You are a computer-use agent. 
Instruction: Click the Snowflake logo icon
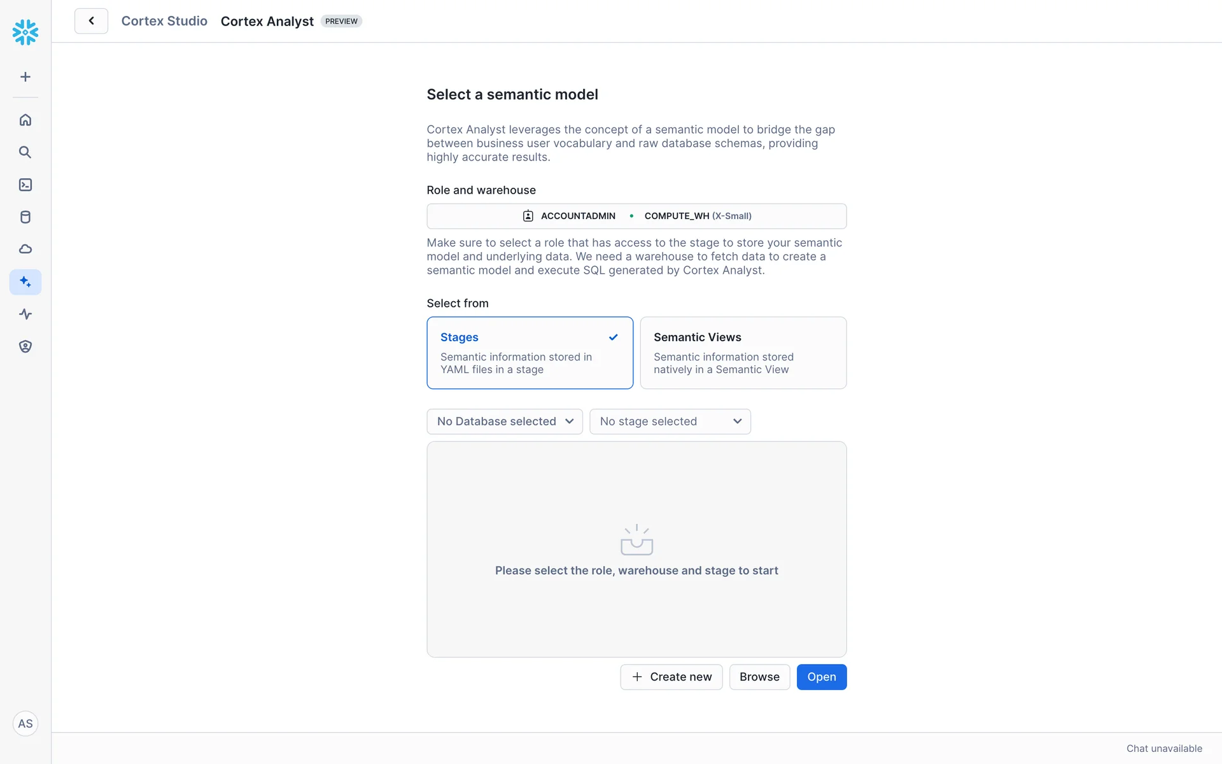[x=25, y=32]
